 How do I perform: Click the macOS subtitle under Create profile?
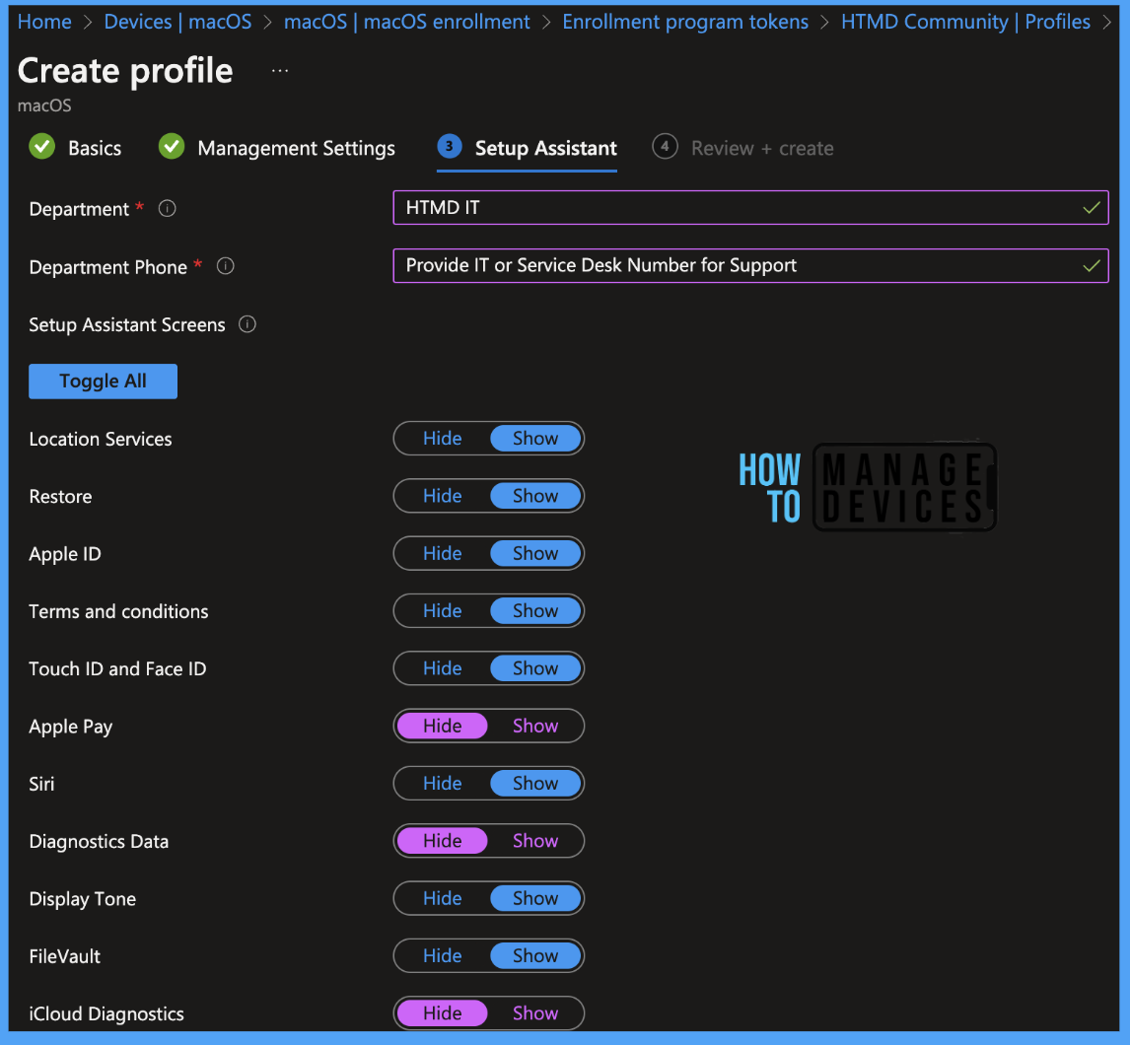(x=44, y=105)
